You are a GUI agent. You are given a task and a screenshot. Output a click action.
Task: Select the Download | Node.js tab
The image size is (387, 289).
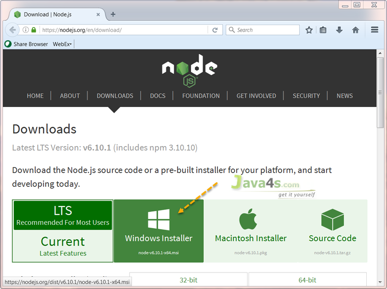pos(57,14)
